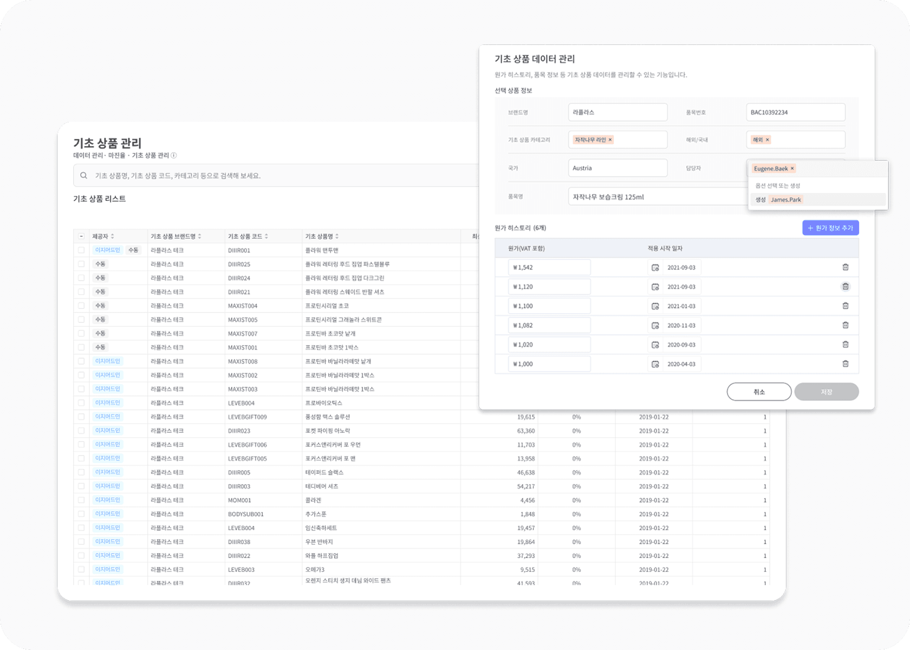Click the 국가 field containing Austria
The image size is (910, 650).
[x=617, y=168]
